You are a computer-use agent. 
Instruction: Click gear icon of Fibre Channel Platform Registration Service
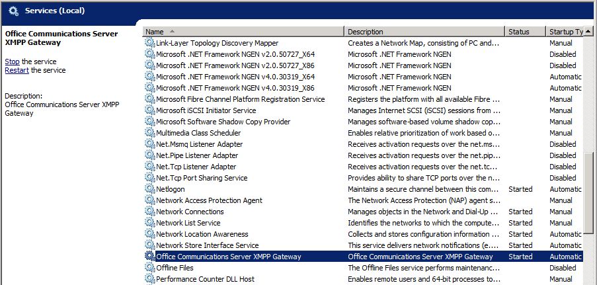(x=150, y=99)
